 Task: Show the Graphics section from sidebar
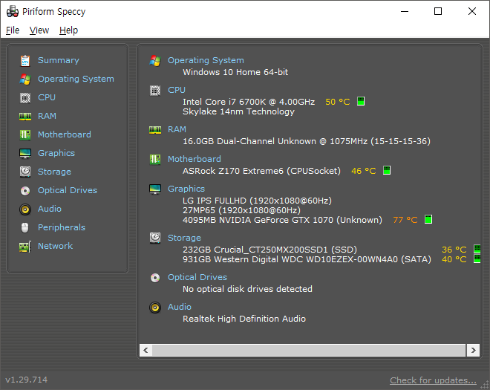[56, 153]
